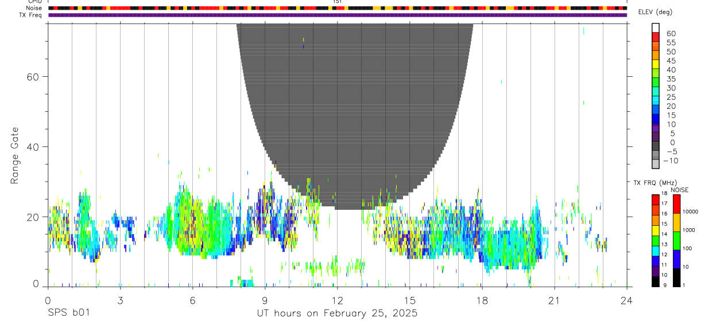Click the "ELEV (deg)" legend title
The height and width of the screenshot is (325, 705).
(656, 12)
